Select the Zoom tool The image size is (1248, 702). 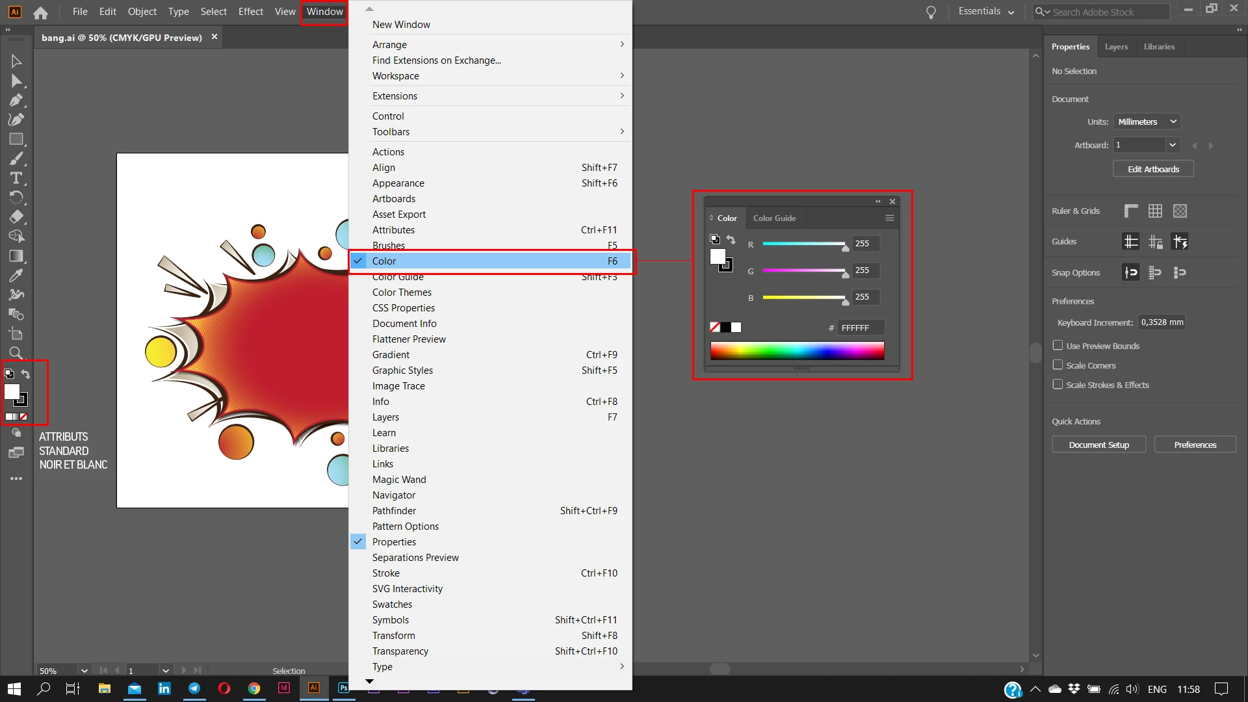[x=16, y=353]
